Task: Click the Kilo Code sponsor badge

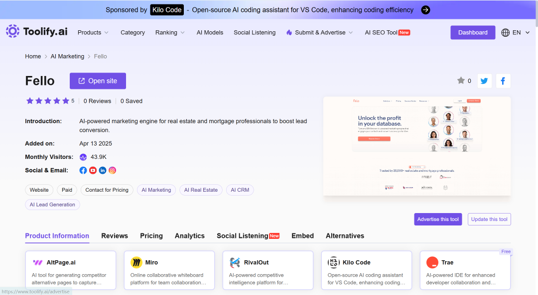Action: click(x=167, y=10)
